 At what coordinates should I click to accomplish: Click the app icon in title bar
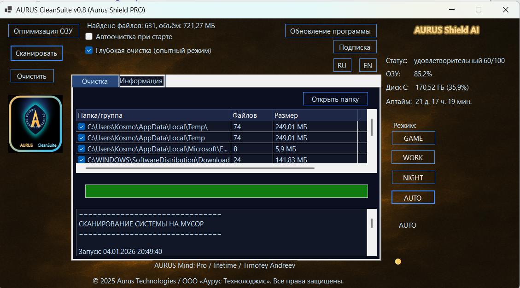click(8, 10)
